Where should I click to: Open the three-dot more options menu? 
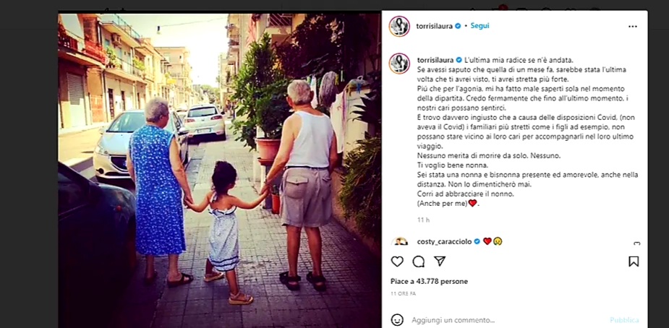tap(632, 27)
